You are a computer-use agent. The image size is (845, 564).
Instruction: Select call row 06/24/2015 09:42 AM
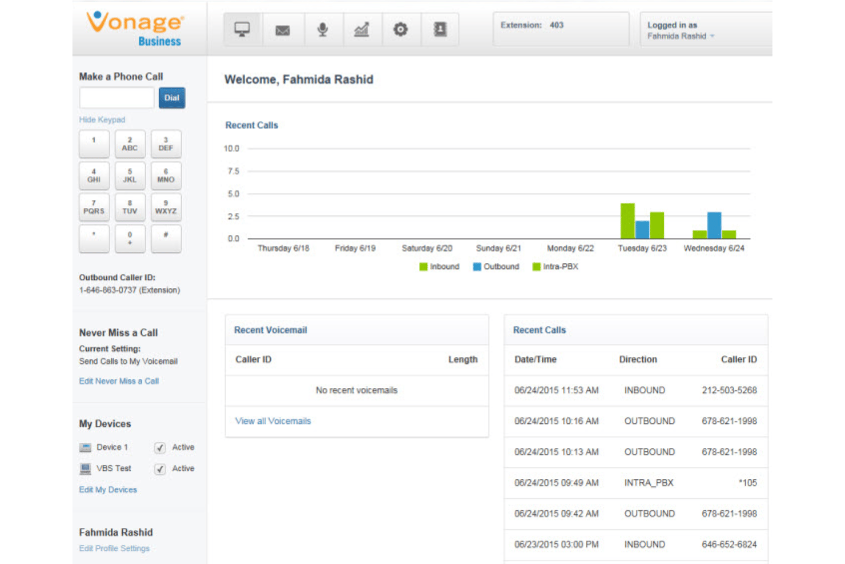click(x=636, y=514)
